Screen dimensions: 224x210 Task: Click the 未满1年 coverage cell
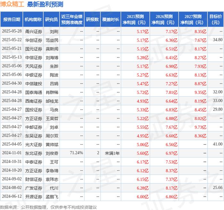112,153
